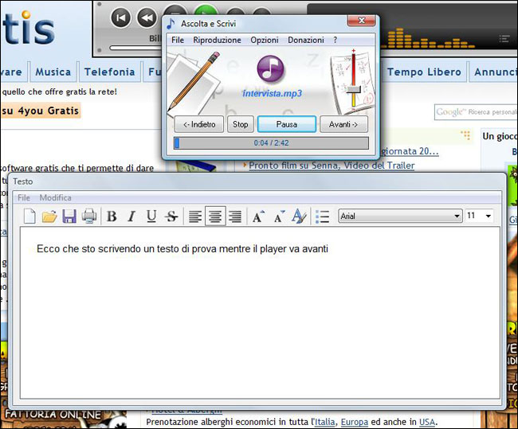
Task: Click the plus mark atop volume slider
Action: 354,51
